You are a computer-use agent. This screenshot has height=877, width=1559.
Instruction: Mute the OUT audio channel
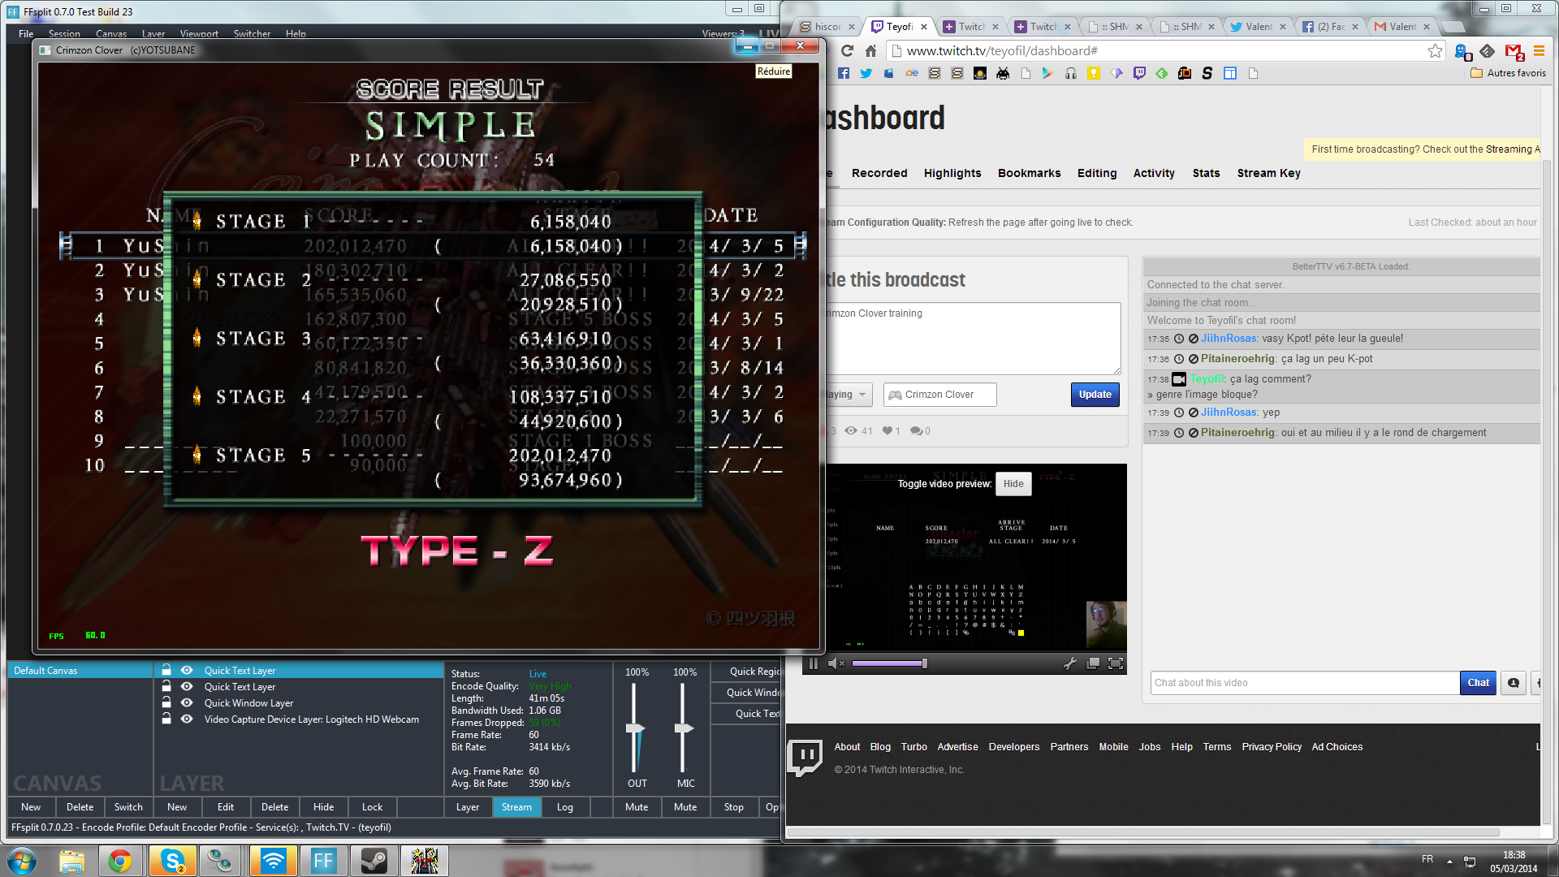click(637, 807)
